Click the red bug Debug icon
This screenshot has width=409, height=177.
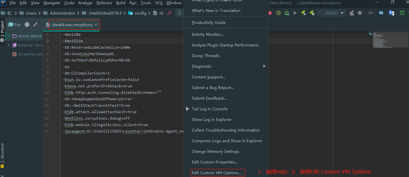coord(270,13)
